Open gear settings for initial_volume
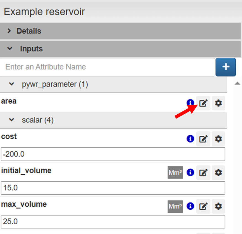242x234 pixels. pyautogui.click(x=219, y=173)
